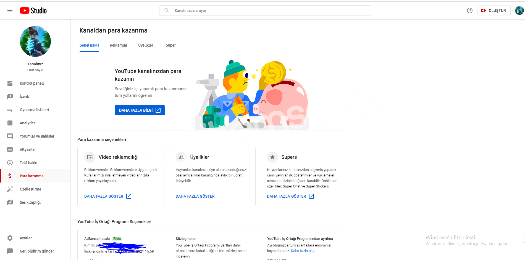This screenshot has width=525, height=260.
Task: Click the Yorumlar ve Bahisler comments icon
Action: 10,136
